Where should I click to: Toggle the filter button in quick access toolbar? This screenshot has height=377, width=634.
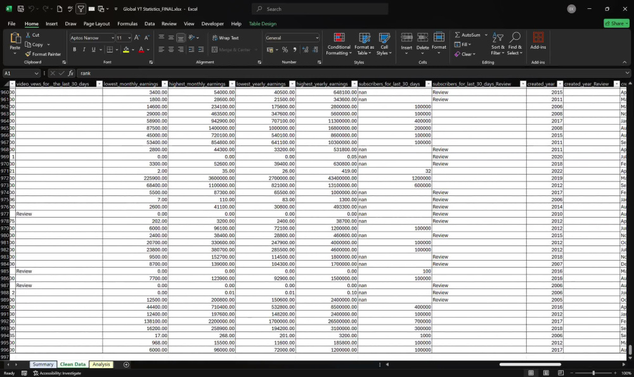coord(81,9)
